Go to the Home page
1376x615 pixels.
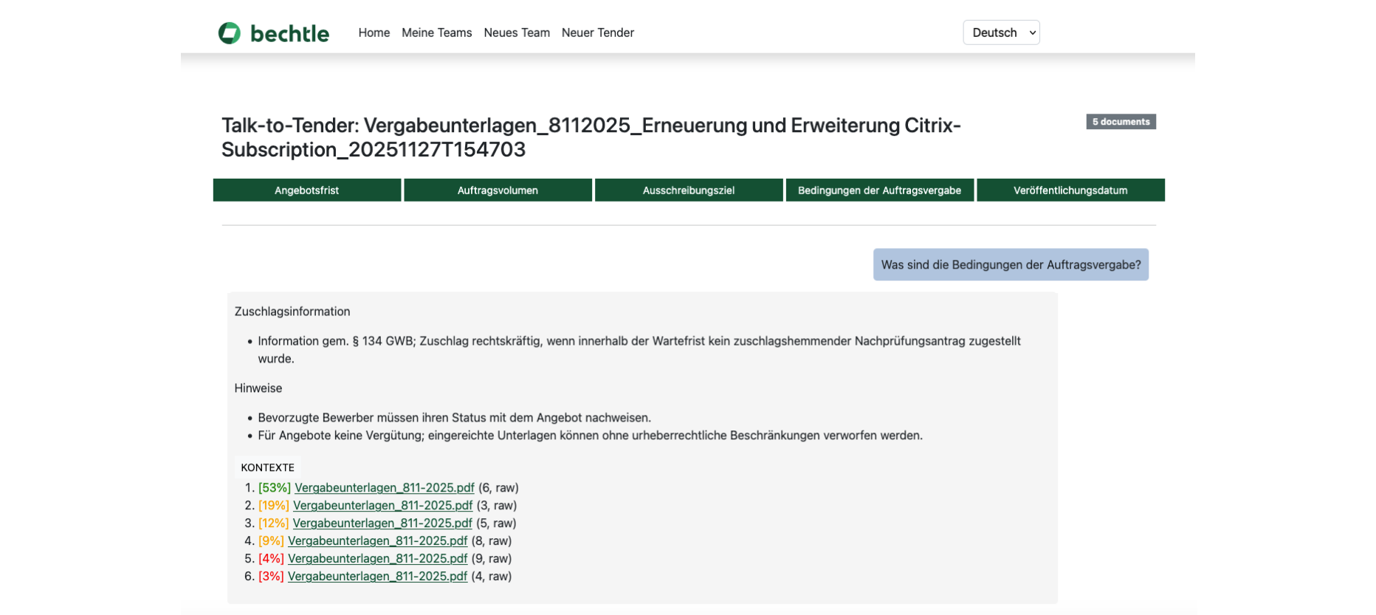374,32
